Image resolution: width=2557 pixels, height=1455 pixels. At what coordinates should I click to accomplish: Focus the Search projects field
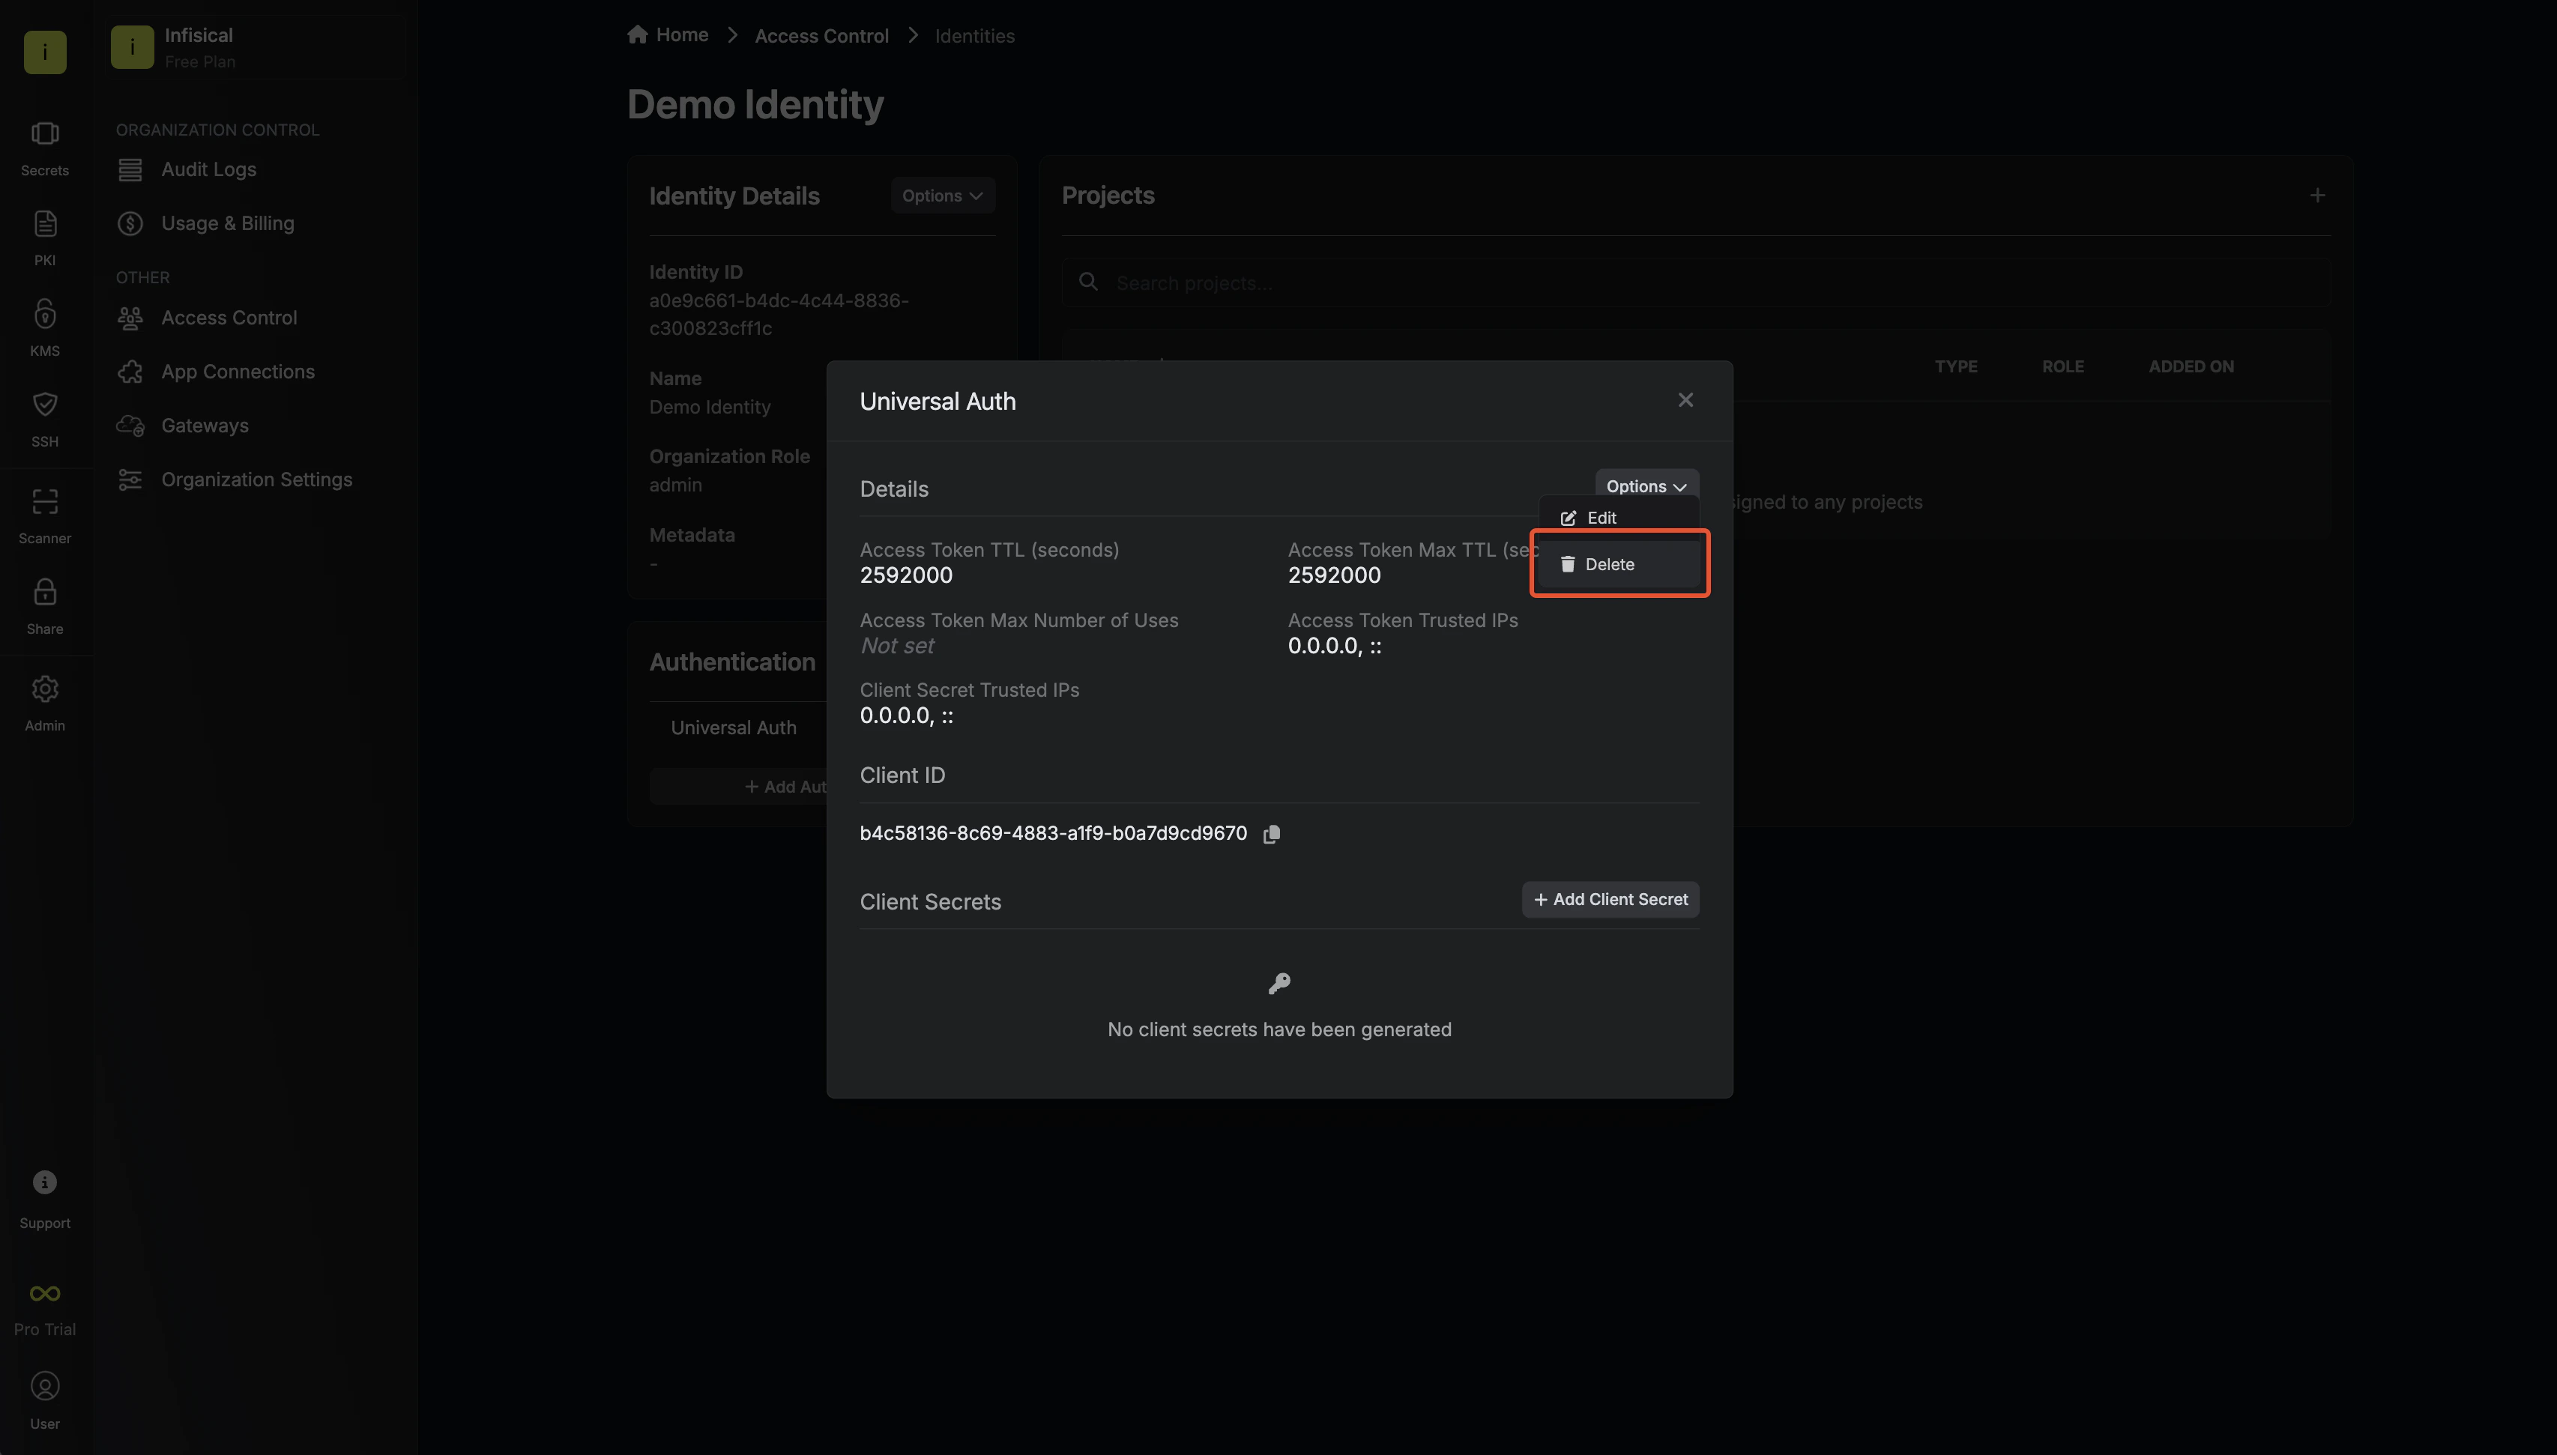click(x=1696, y=282)
